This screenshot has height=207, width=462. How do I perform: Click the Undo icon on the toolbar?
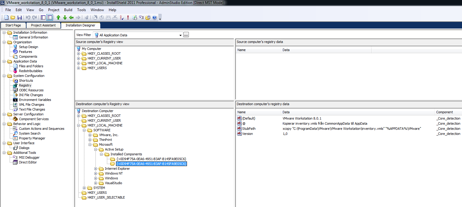27,17
